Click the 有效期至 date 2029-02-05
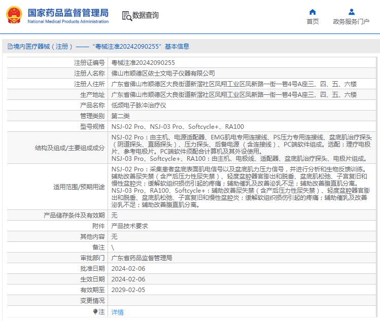The height and width of the screenshot is (321, 380). (x=128, y=290)
